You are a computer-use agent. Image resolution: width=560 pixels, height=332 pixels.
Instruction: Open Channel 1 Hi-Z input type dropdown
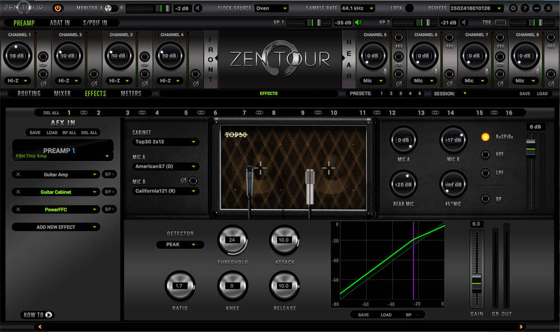pyautogui.click(x=17, y=80)
